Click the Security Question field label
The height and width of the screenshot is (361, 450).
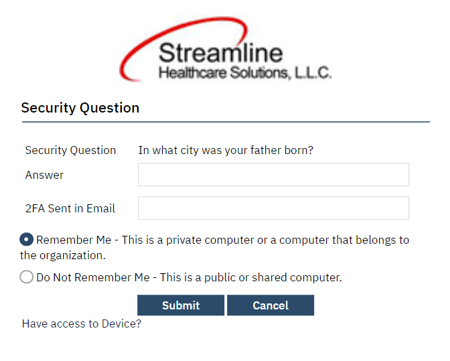70,150
